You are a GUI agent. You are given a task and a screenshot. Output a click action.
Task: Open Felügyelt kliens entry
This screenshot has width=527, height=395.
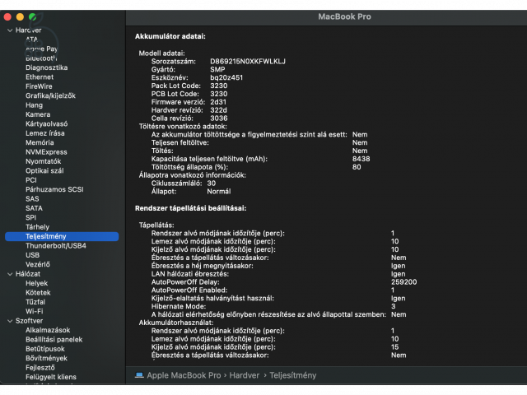click(51, 378)
